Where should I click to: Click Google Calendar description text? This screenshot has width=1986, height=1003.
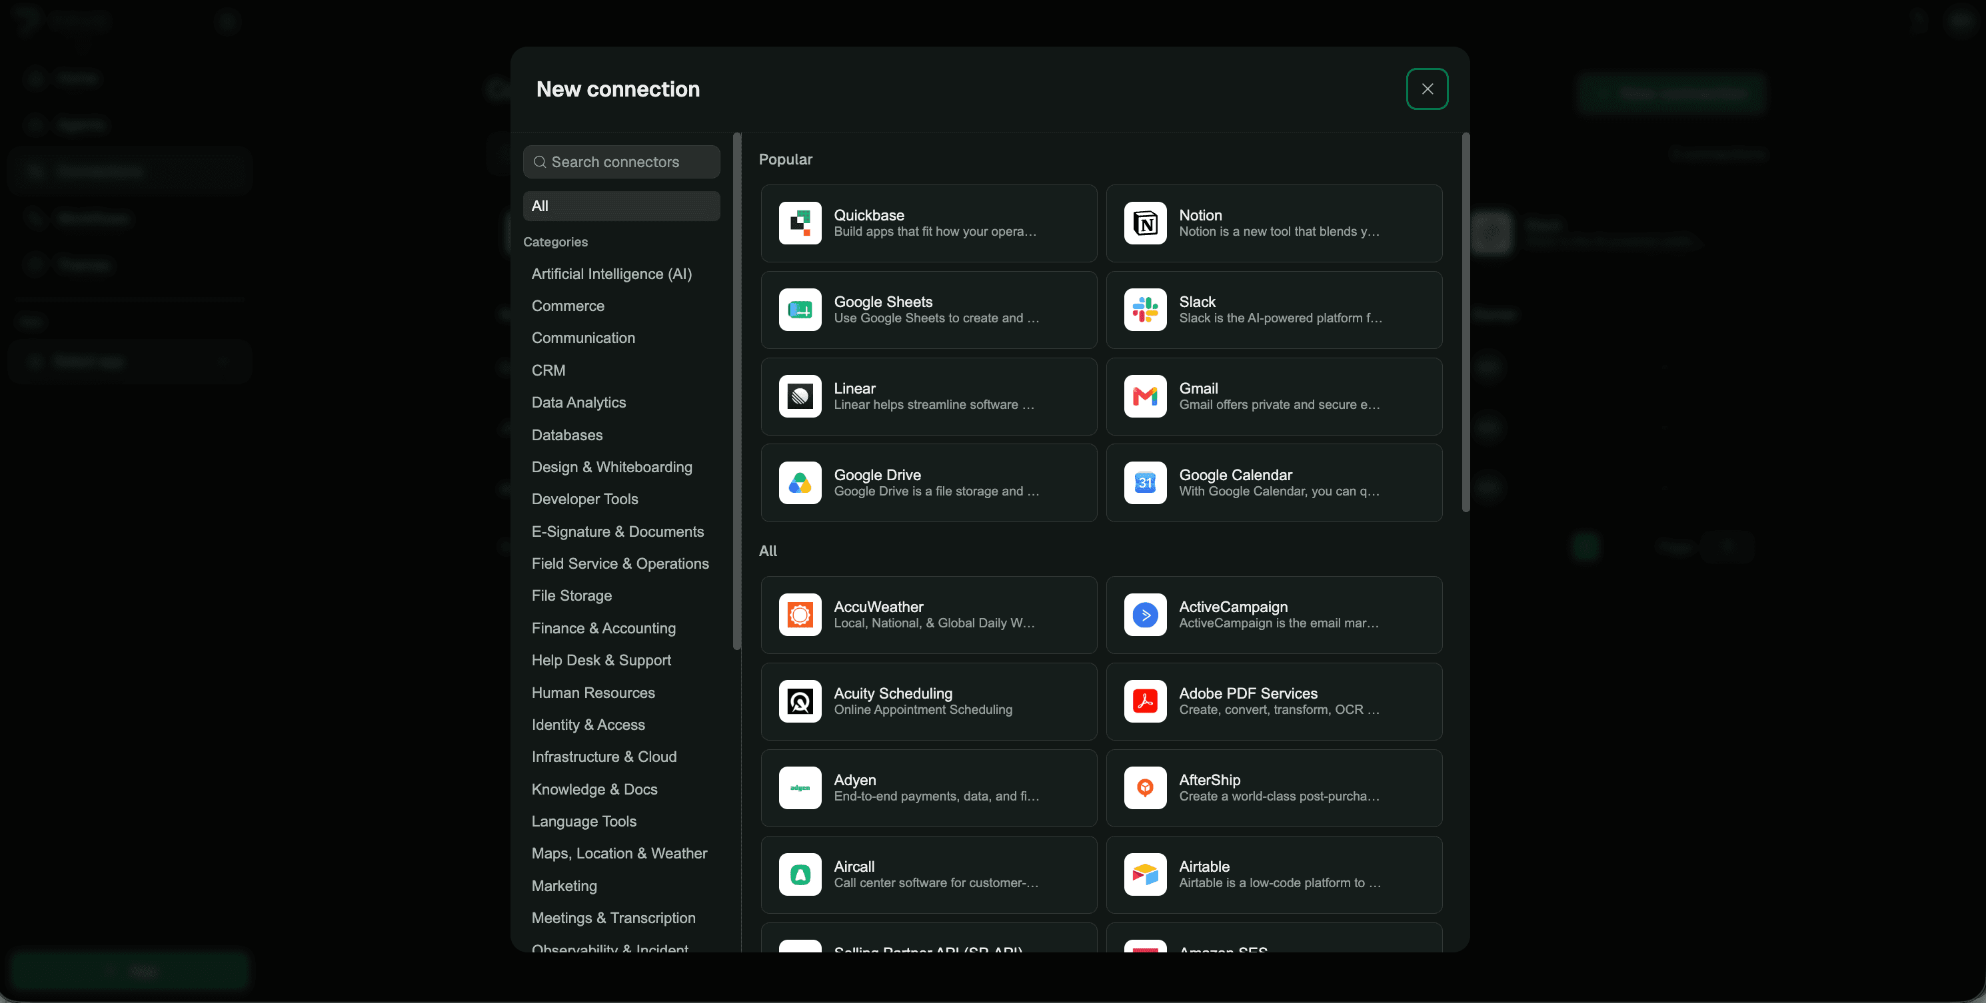tap(1279, 492)
